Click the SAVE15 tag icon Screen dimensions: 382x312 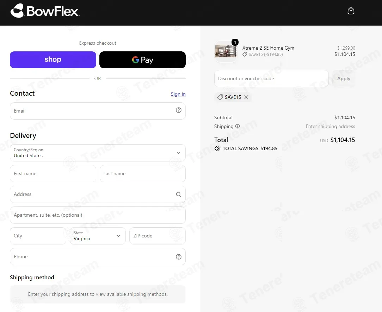tap(220, 97)
